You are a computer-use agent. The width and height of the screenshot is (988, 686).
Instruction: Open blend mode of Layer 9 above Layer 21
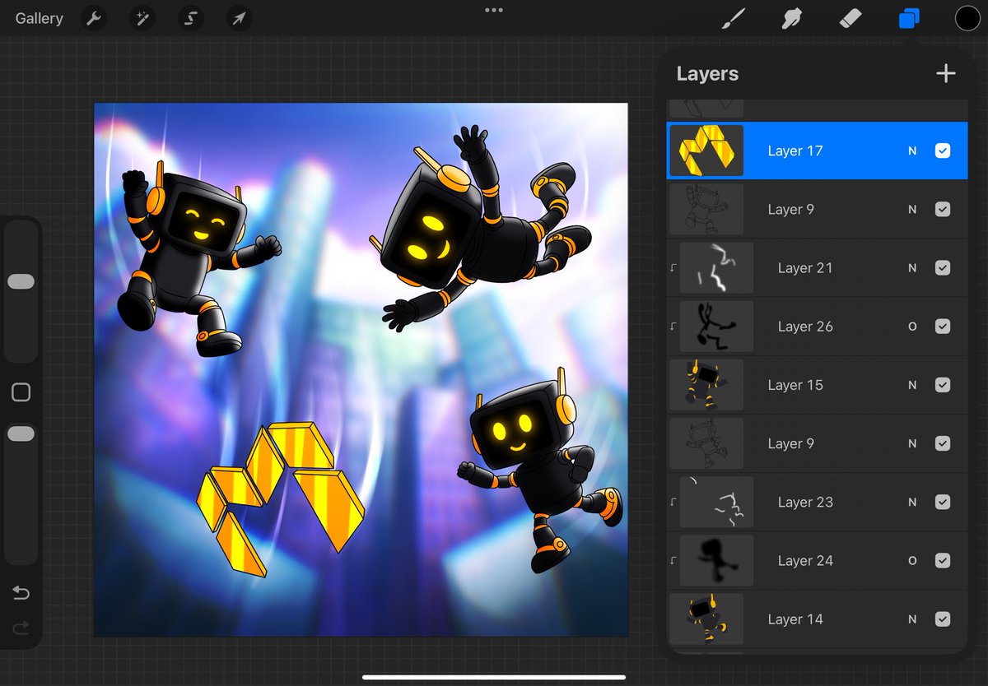pyautogui.click(x=912, y=210)
